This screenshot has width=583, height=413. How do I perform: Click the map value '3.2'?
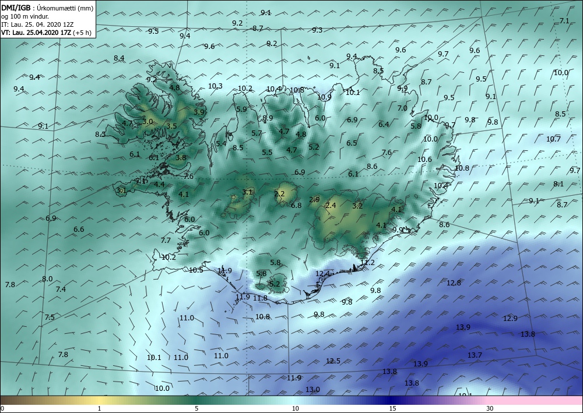pyautogui.click(x=357, y=206)
